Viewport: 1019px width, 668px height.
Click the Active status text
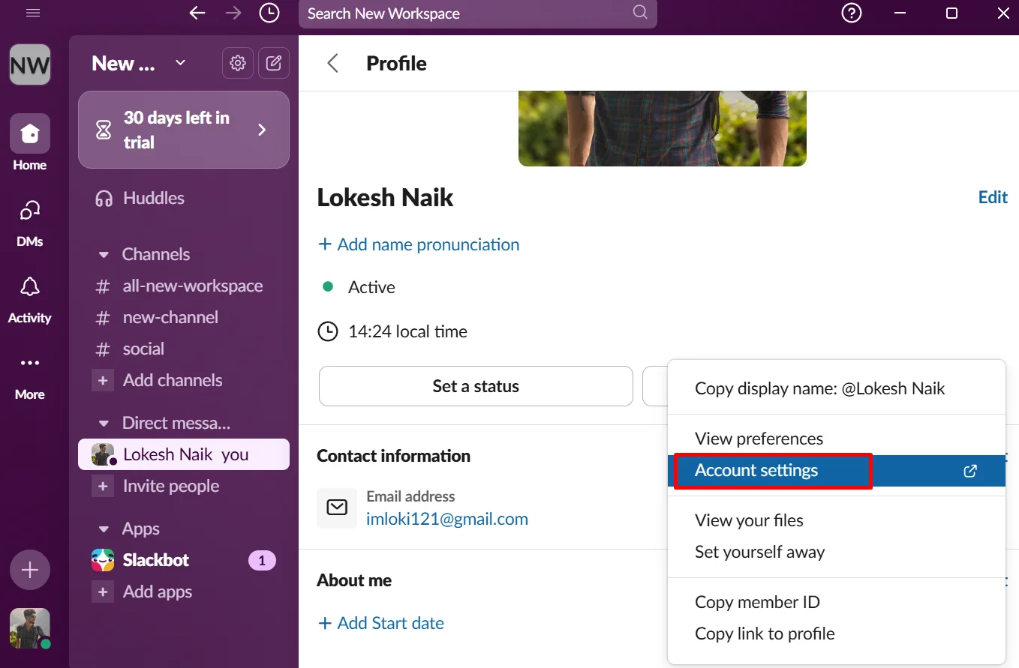click(x=371, y=287)
